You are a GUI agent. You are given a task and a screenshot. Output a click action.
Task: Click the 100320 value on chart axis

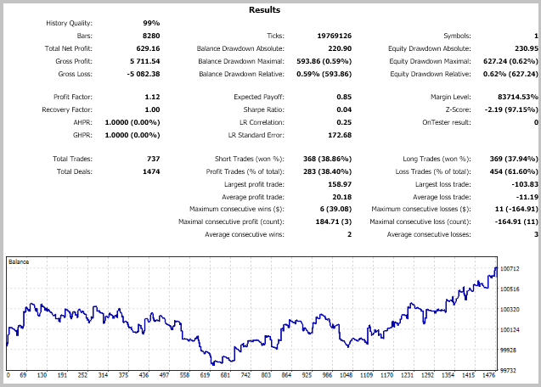coord(510,310)
